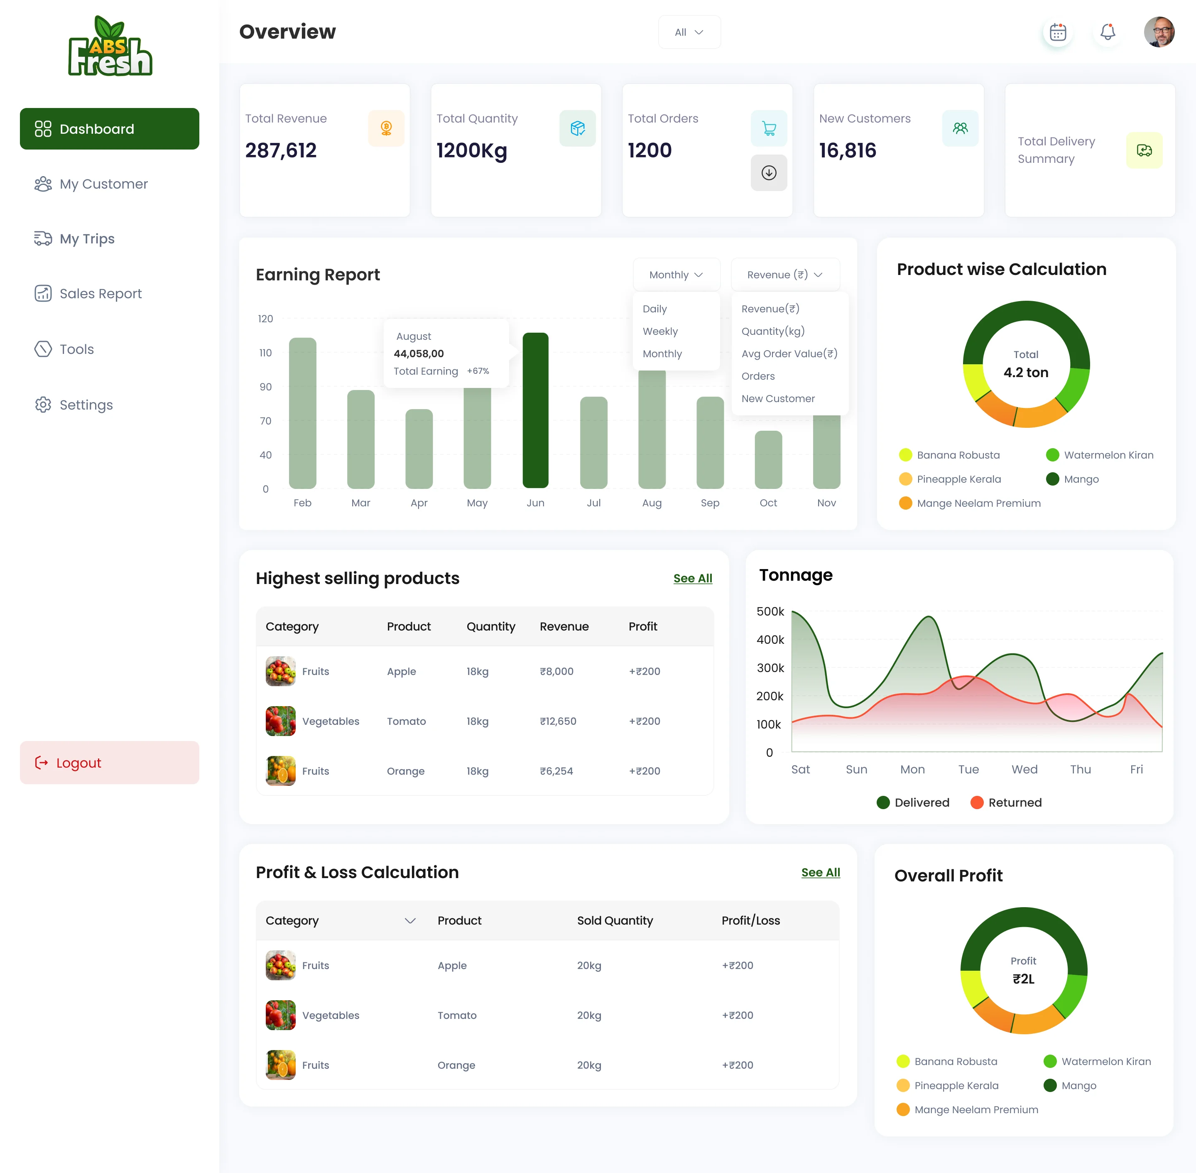1196x1173 pixels.
Task: Click the dark green Jun bar
Action: pyautogui.click(x=535, y=410)
